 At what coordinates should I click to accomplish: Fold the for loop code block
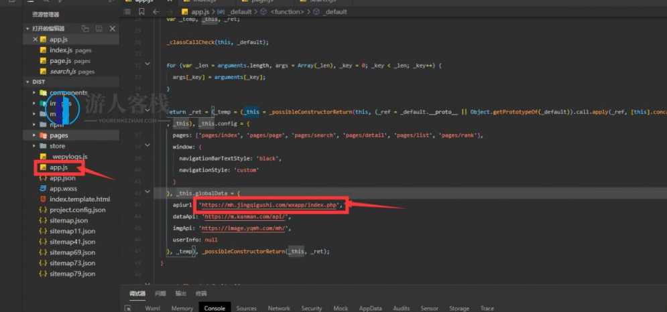point(147,65)
